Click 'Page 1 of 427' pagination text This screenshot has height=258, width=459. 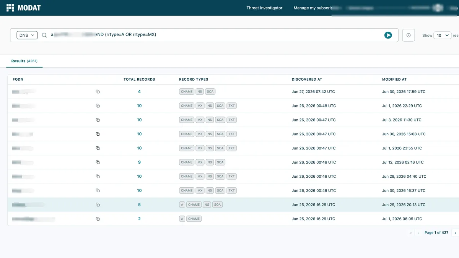436,233
